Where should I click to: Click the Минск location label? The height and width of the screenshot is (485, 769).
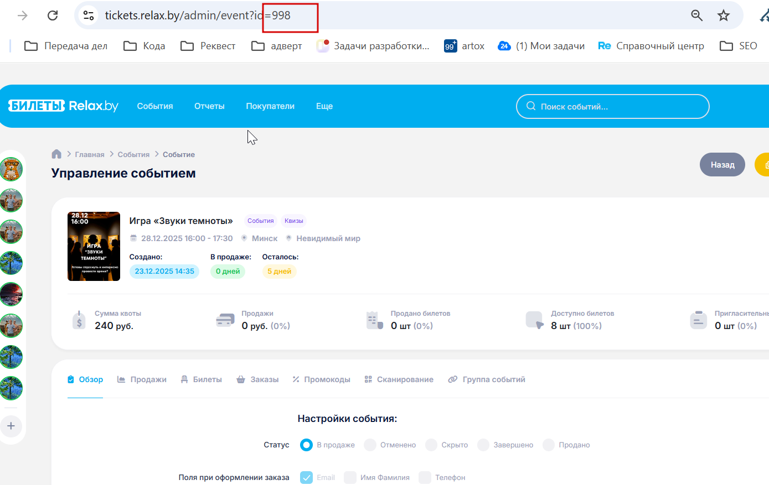coord(265,238)
